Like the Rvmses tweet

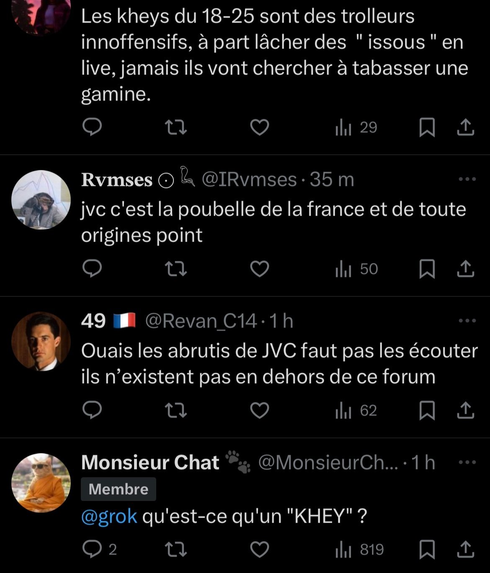(259, 268)
